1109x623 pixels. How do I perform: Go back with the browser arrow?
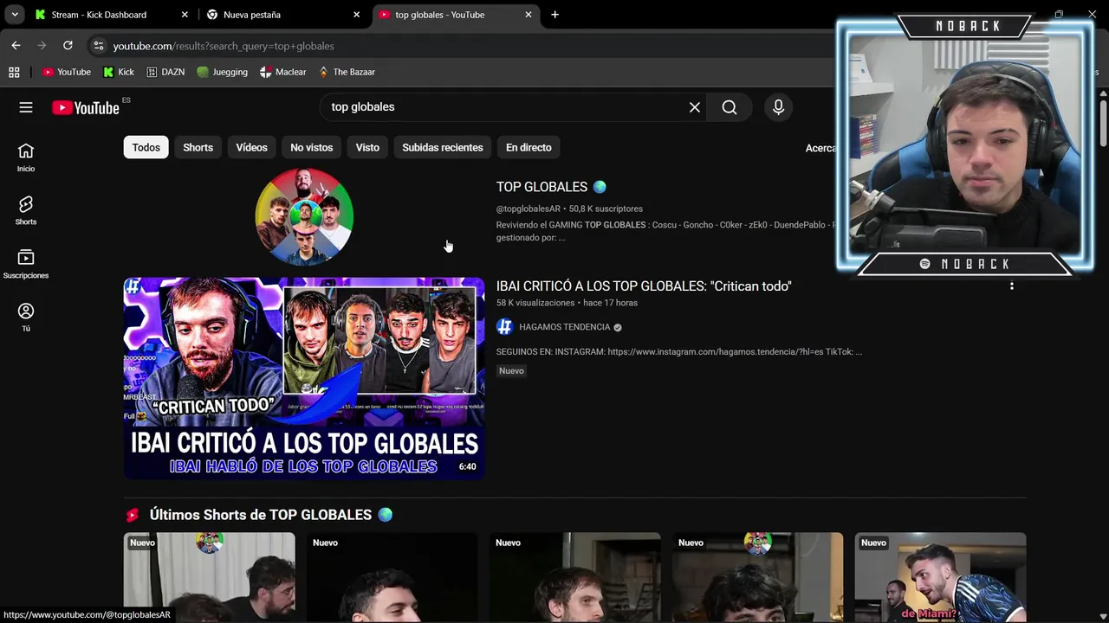(x=16, y=46)
